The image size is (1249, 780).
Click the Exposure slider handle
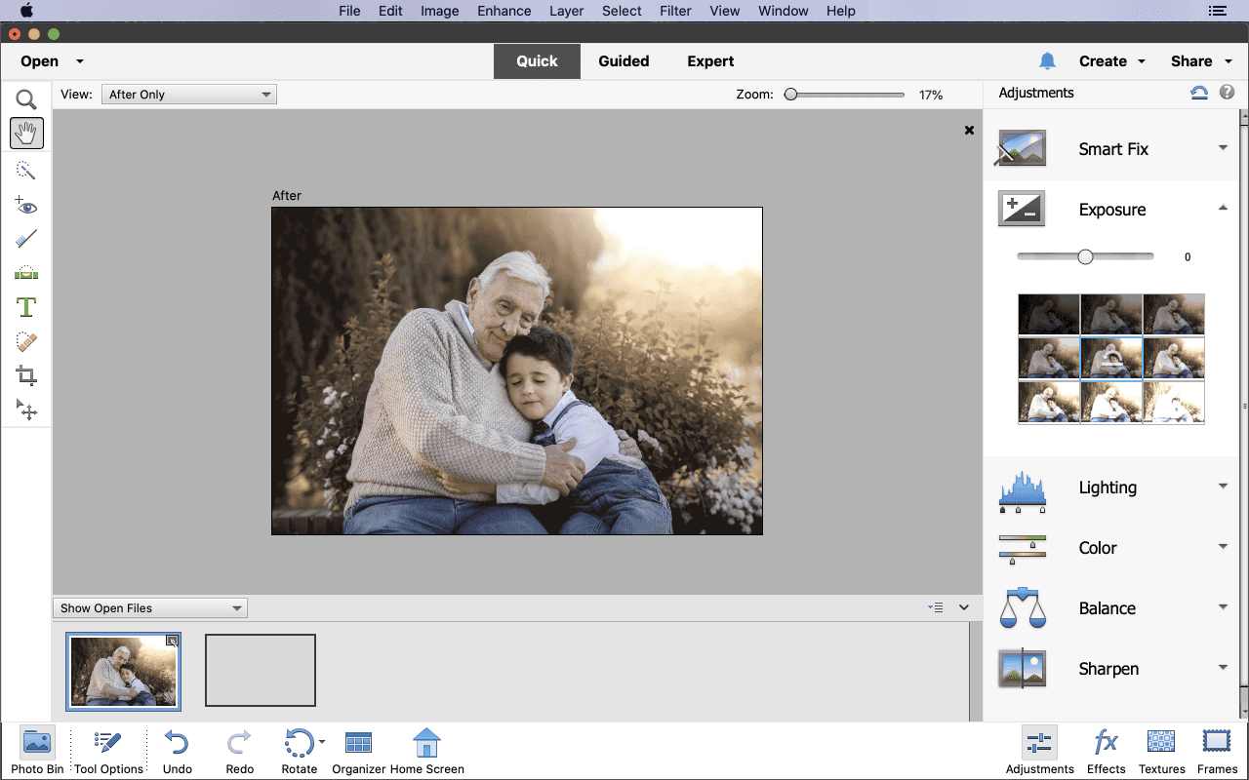pos(1085,256)
